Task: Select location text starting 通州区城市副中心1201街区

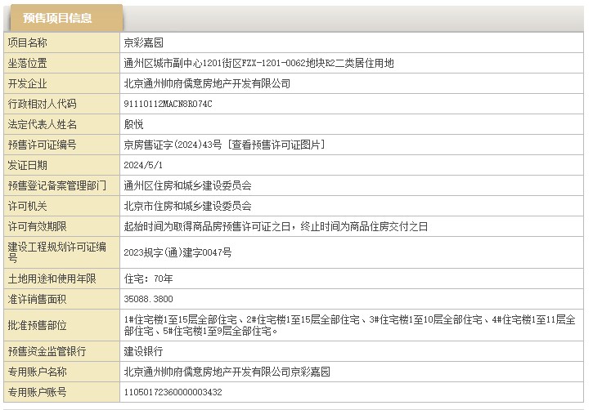Action: 258,63
